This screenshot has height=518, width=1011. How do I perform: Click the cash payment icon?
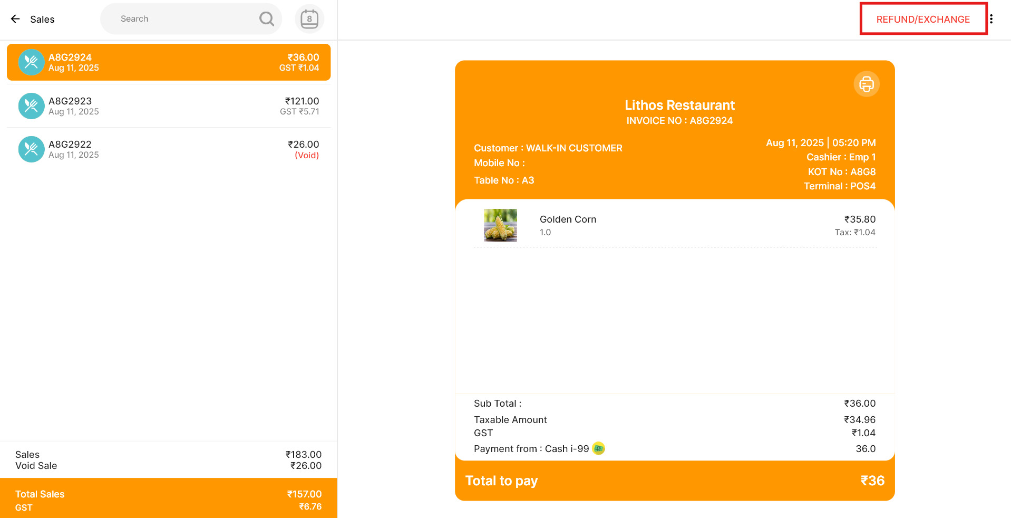point(598,448)
